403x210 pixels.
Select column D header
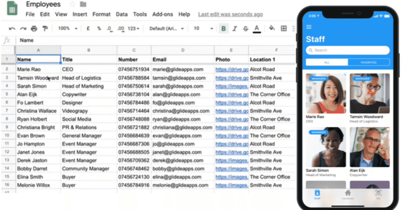click(x=183, y=50)
